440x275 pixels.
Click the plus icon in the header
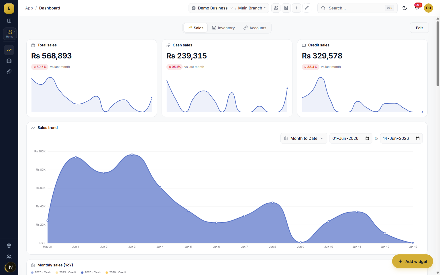coord(296,8)
